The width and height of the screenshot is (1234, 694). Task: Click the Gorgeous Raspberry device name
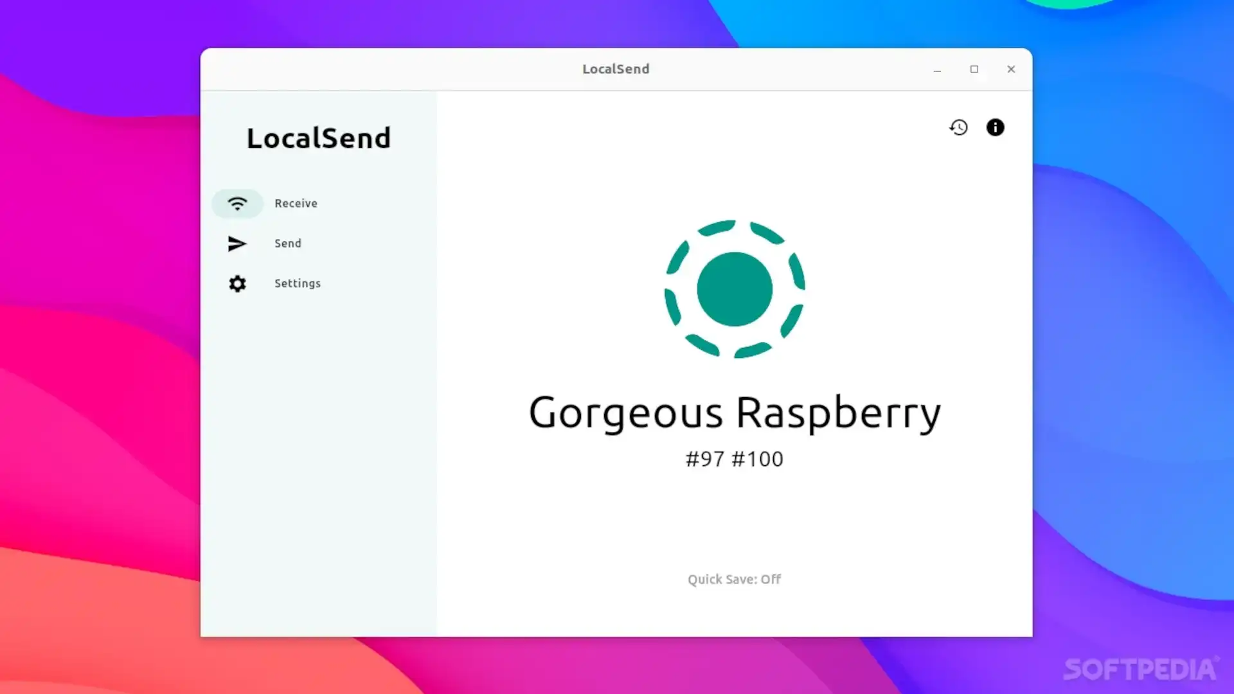tap(735, 413)
